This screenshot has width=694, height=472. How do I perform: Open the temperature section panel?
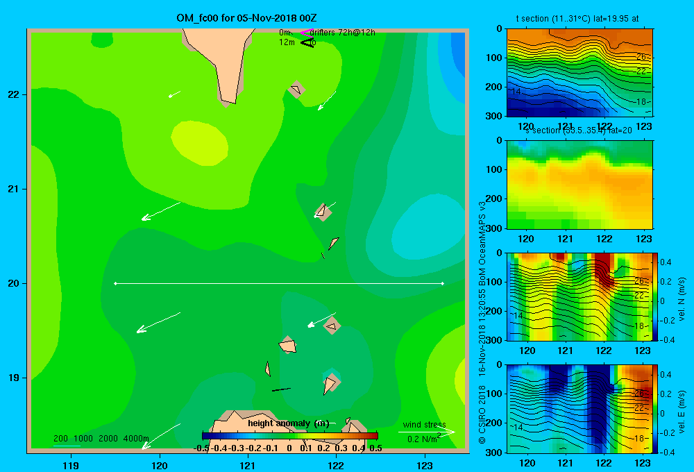tap(579, 73)
